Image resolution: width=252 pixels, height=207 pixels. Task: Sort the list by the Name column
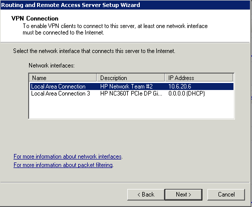63,78
